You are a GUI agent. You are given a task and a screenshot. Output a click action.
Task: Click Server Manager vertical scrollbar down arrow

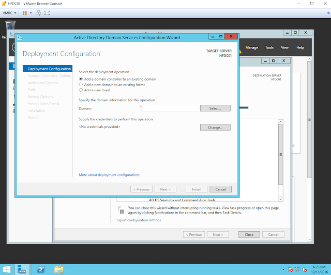point(309,239)
